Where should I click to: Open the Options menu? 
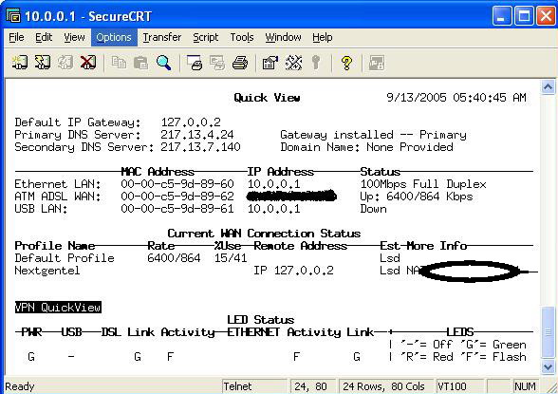(x=114, y=37)
